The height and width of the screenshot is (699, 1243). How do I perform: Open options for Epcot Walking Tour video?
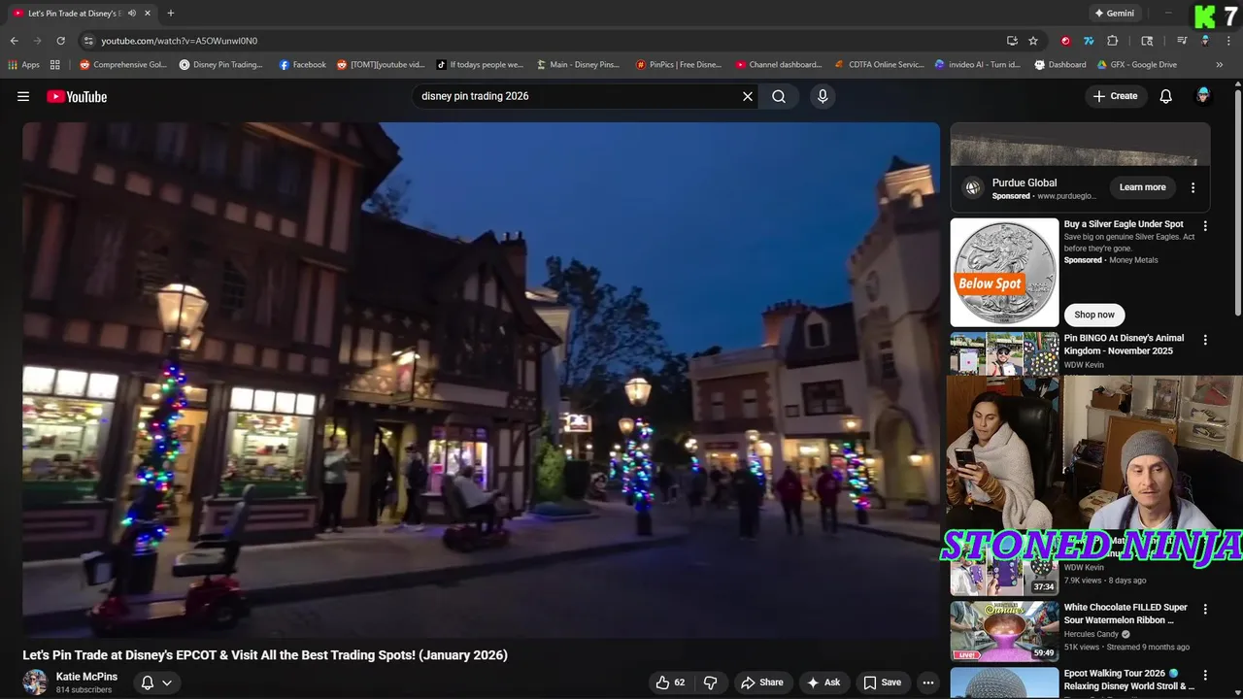1205,675
